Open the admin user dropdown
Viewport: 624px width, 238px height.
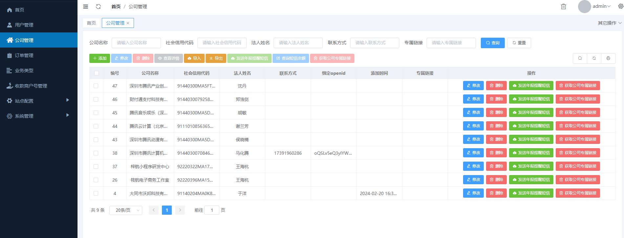tap(602, 6)
